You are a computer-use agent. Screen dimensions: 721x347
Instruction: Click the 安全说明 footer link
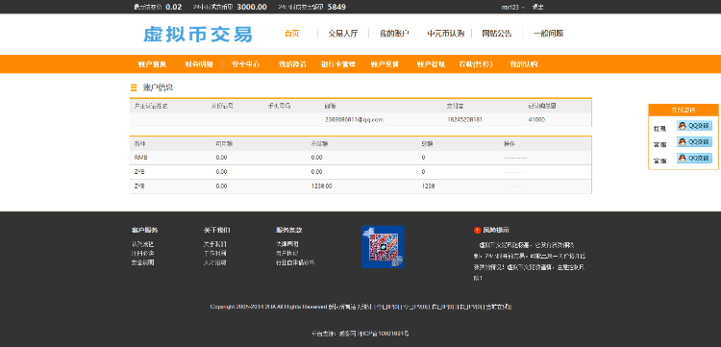click(x=143, y=262)
